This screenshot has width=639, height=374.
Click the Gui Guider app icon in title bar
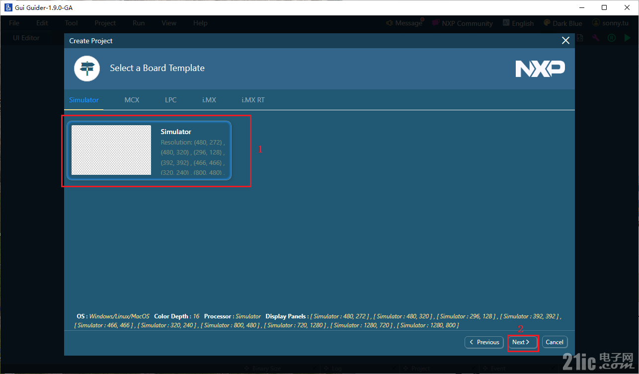(x=8, y=7)
